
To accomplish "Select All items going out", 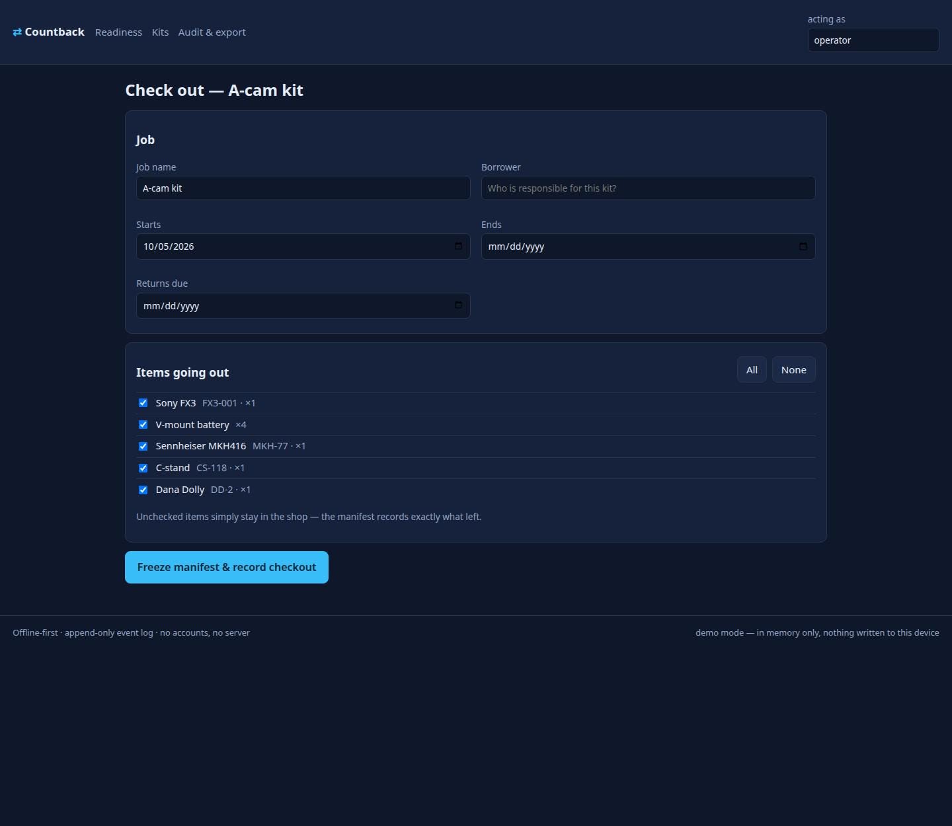I will [752, 370].
